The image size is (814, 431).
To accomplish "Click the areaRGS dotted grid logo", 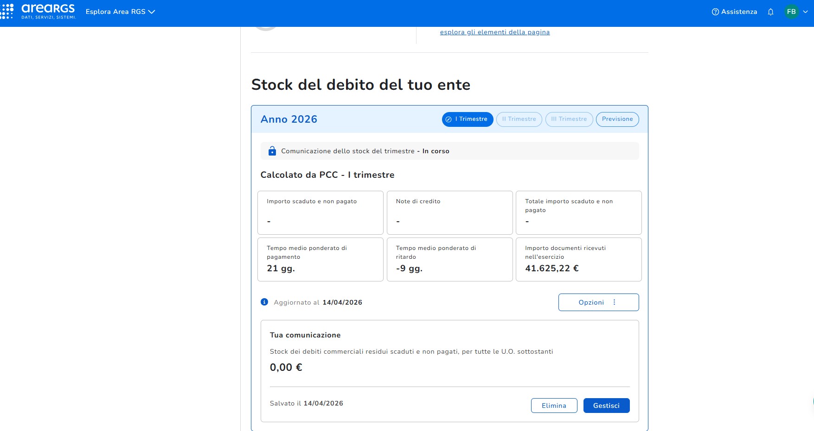I will pos(7,12).
